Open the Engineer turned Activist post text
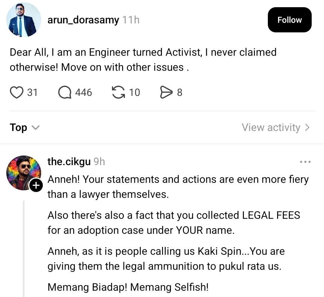 click(x=143, y=60)
